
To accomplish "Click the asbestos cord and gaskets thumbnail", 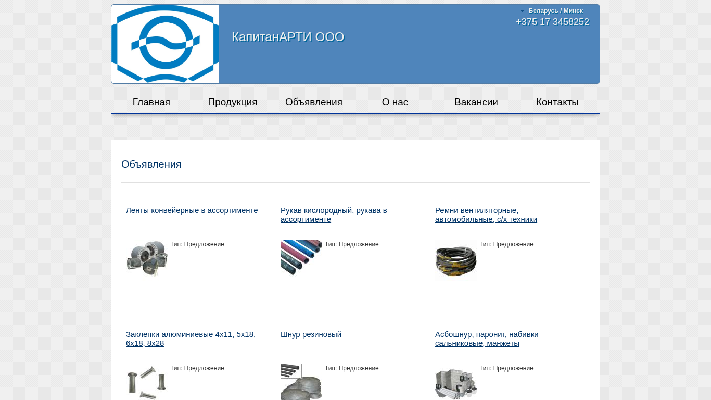I will [456, 382].
